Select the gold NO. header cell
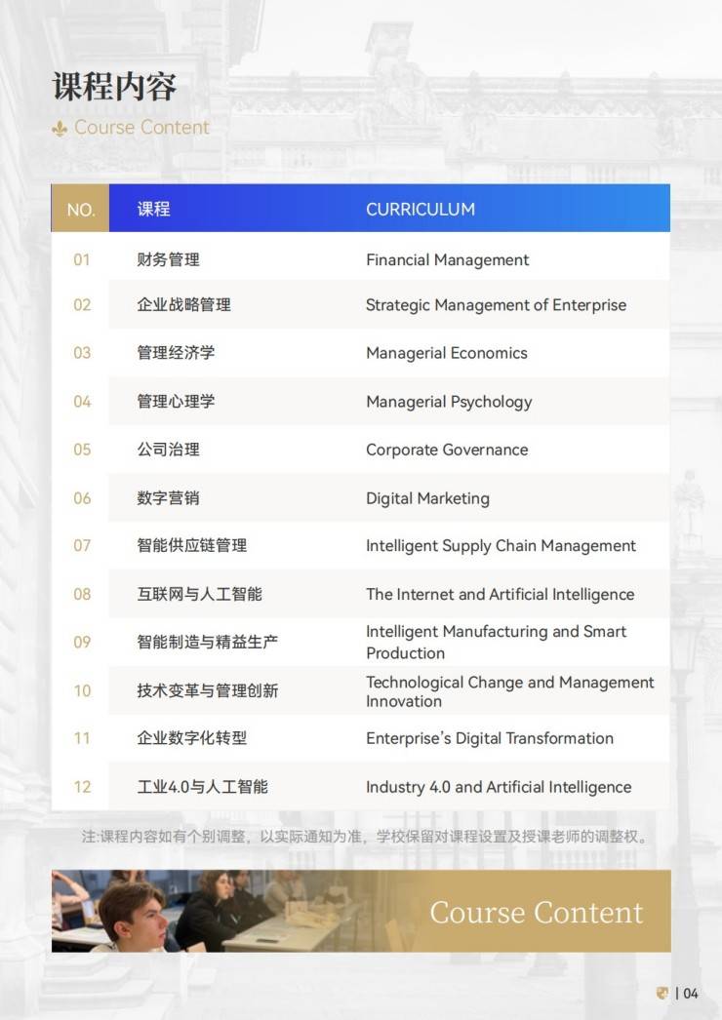The height and width of the screenshot is (1020, 722). [x=81, y=210]
